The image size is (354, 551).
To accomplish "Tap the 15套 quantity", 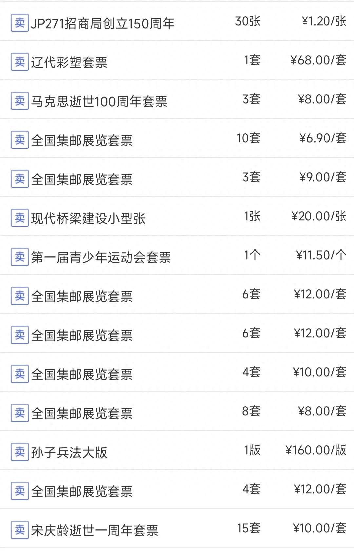I will click(248, 528).
